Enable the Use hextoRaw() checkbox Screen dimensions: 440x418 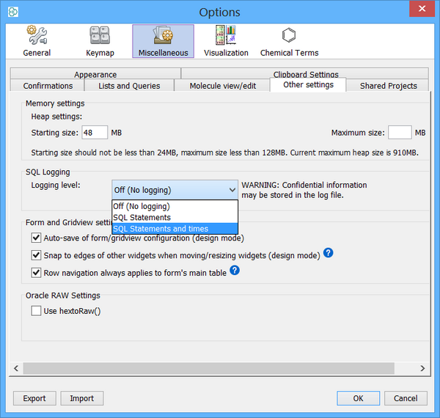pyautogui.click(x=36, y=311)
